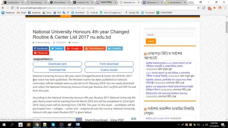The image size is (228, 128).
Task: Open the Gmail bookmark
Action: pyautogui.click(x=21, y=13)
